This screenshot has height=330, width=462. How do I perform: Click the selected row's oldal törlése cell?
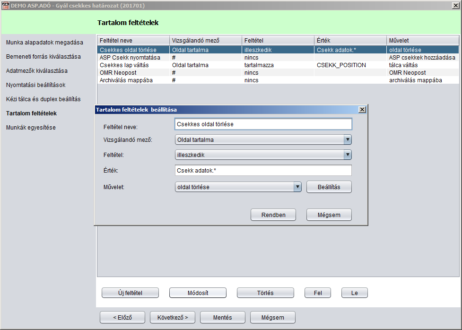tap(423, 50)
